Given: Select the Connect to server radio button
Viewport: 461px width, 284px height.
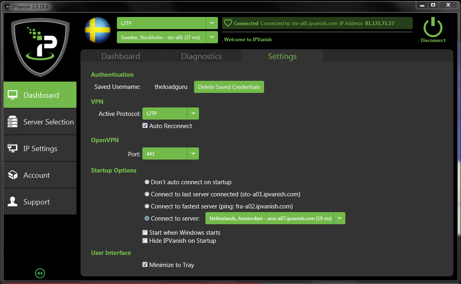Looking at the screenshot, I should tap(147, 218).
